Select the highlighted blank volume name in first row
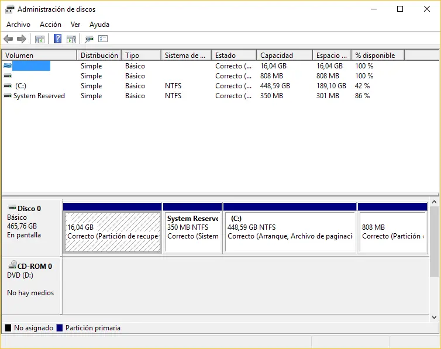The height and width of the screenshot is (349, 441). (31, 65)
